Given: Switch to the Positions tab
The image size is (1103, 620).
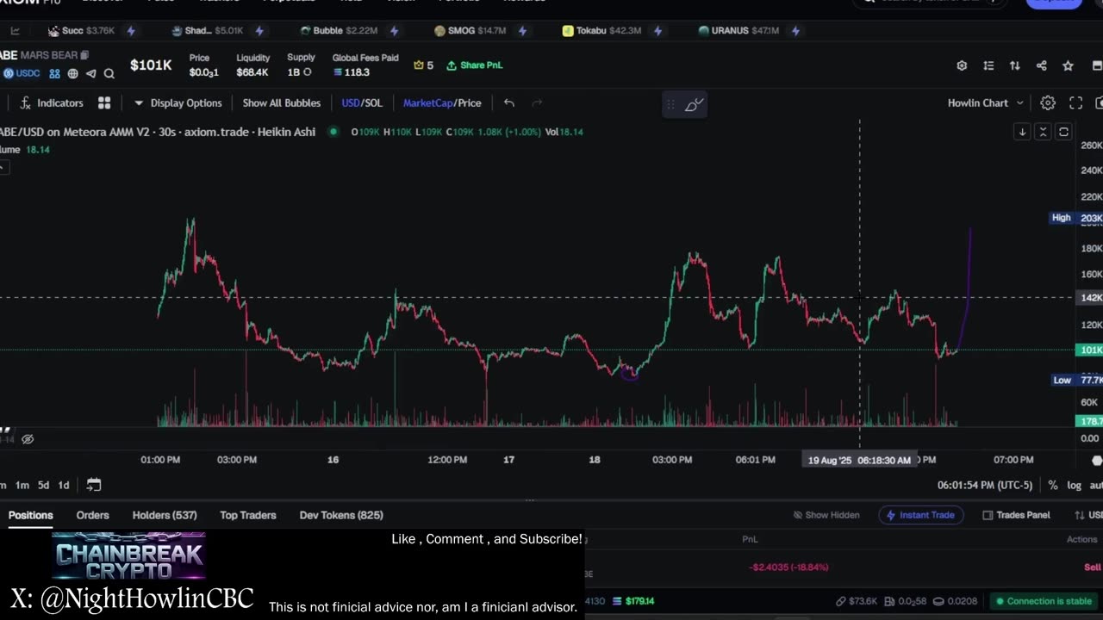Looking at the screenshot, I should (x=31, y=515).
